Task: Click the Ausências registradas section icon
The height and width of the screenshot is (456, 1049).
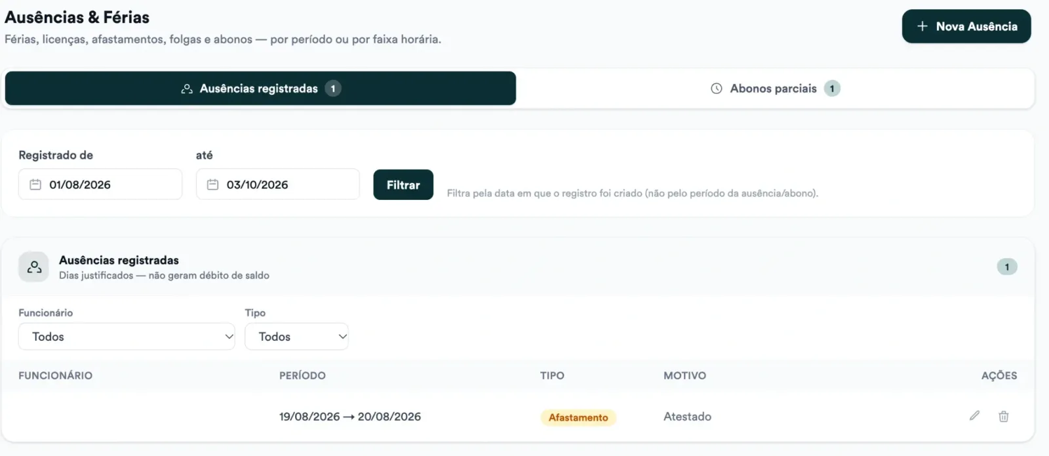Action: (x=33, y=267)
